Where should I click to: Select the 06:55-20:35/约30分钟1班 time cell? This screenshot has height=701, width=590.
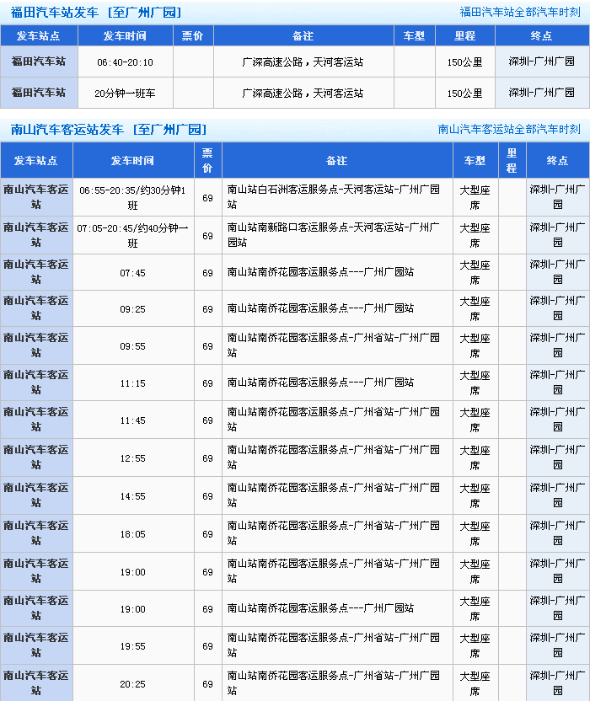[133, 198]
